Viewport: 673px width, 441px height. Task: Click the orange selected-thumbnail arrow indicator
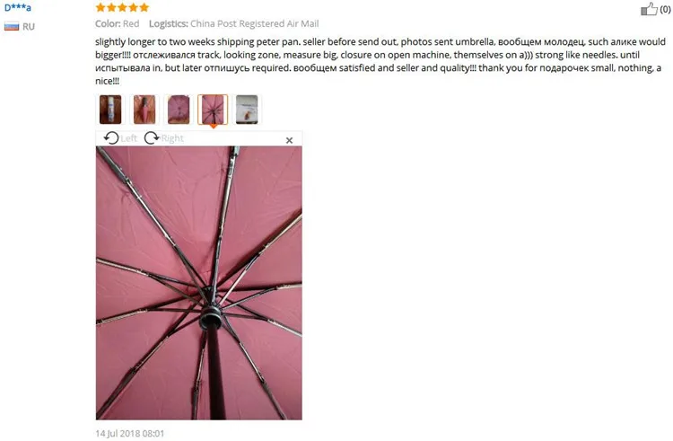click(213, 127)
